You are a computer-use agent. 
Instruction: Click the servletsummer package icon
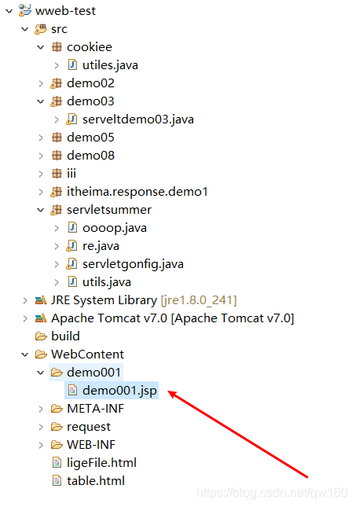57,210
